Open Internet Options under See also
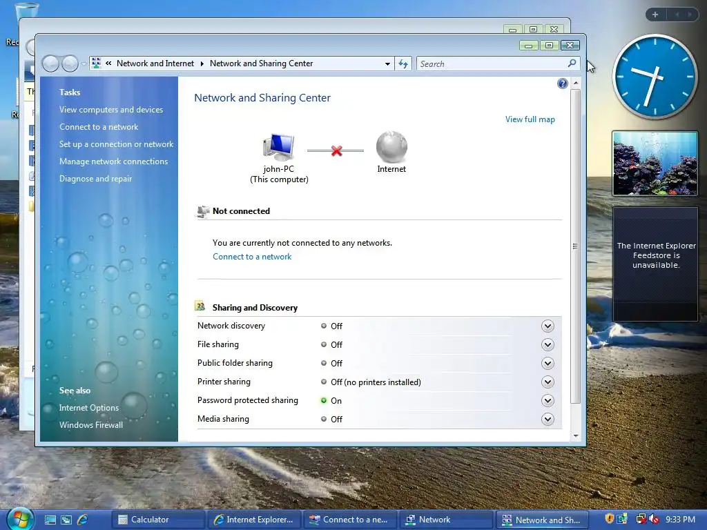The image size is (707, 530). tap(89, 408)
